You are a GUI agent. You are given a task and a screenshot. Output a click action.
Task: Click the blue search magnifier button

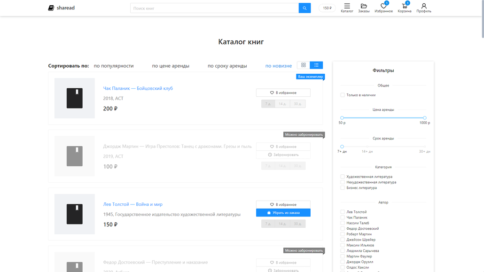[304, 8]
